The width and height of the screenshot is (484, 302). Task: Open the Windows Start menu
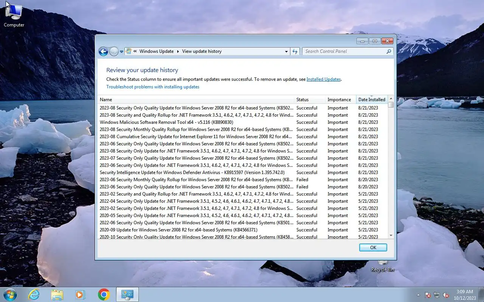click(x=10, y=294)
